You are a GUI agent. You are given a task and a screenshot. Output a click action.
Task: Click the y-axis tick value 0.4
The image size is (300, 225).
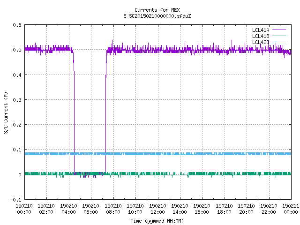pos(17,75)
